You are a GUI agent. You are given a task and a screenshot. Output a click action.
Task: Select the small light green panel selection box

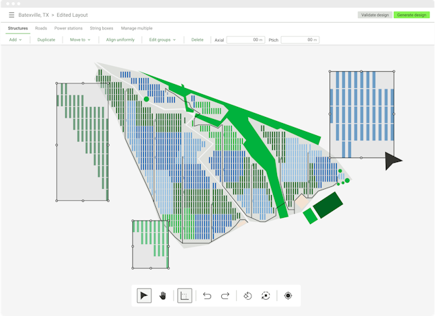click(151, 245)
